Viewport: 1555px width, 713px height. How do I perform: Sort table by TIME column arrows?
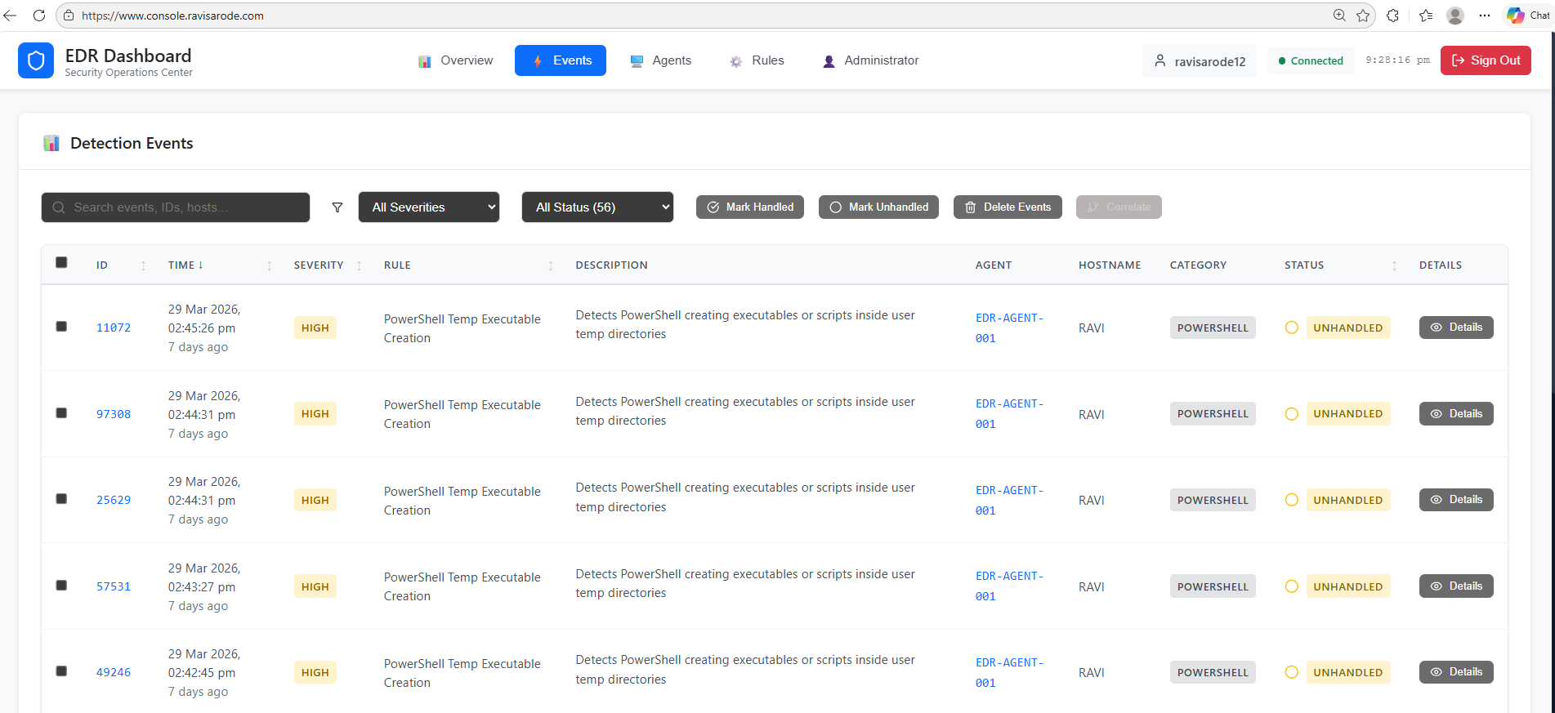(x=270, y=265)
